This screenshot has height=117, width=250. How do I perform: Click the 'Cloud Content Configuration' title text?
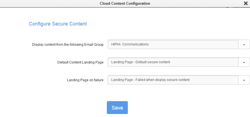tap(125, 4)
